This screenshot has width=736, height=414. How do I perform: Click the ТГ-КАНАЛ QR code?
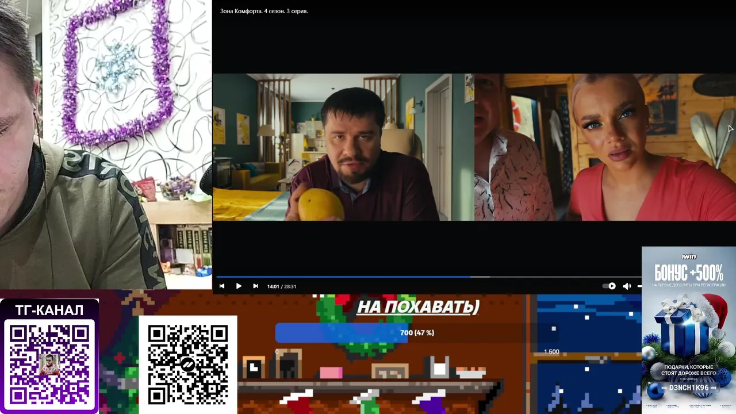click(49, 363)
